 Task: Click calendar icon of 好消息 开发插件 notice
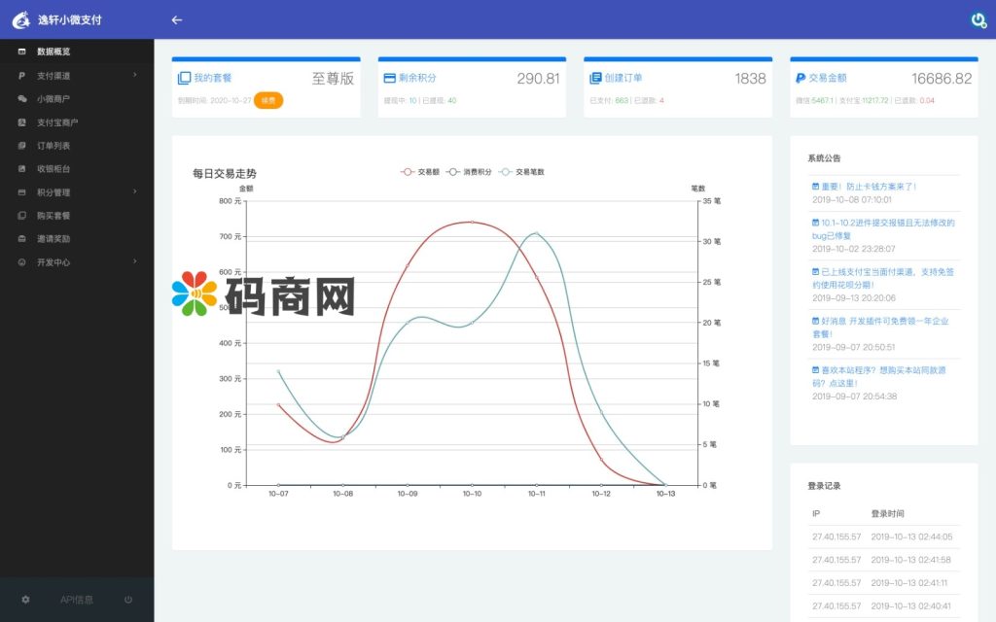(x=816, y=321)
